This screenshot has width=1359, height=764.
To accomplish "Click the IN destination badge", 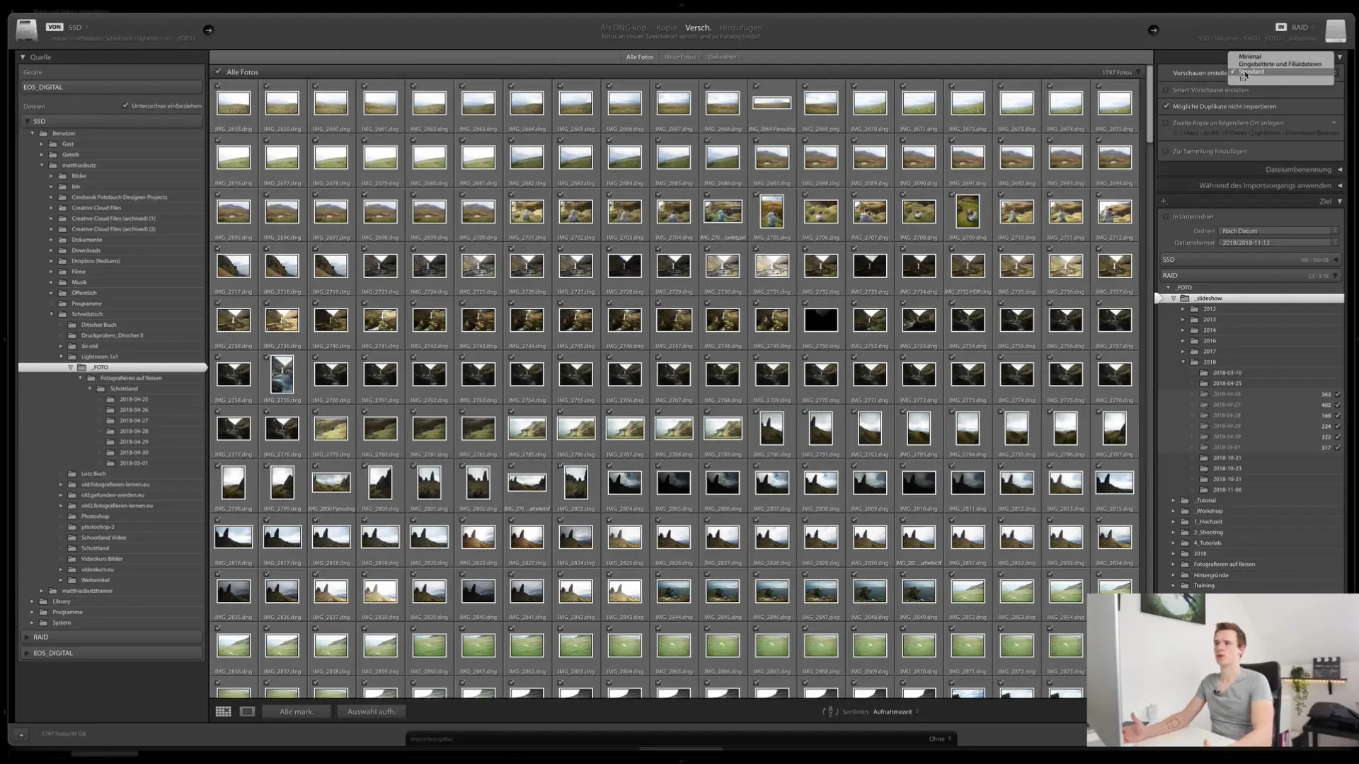I will tap(1280, 27).
